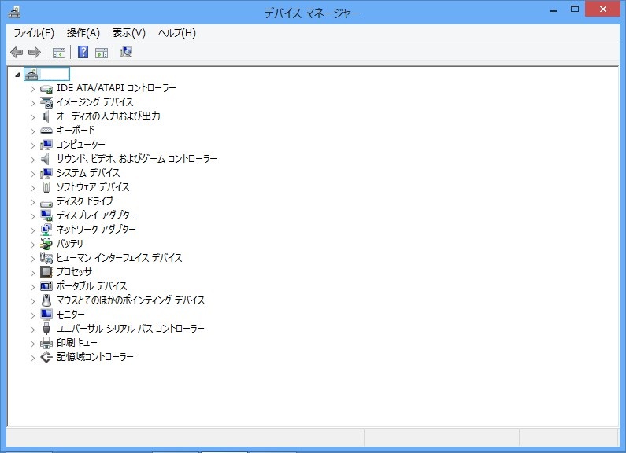
Task: Click the show/hide console tree icon
Action: click(58, 53)
